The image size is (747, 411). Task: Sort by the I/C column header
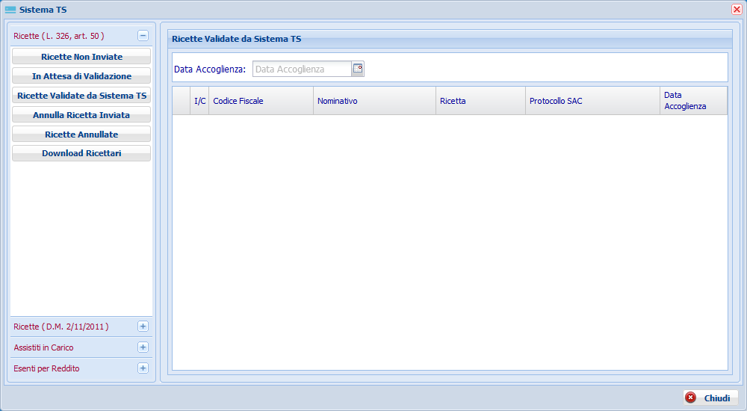click(199, 101)
